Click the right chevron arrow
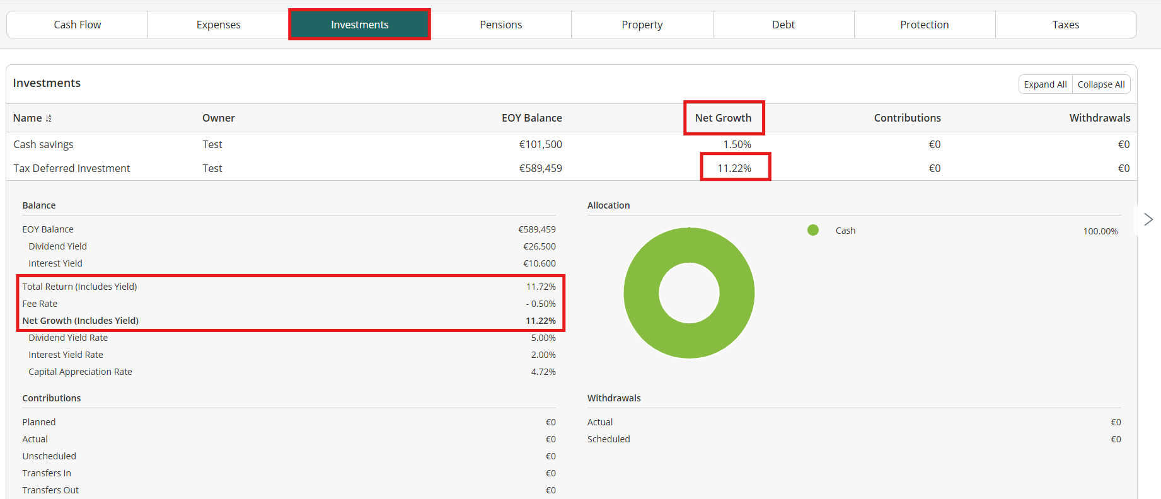This screenshot has width=1161, height=499. 1148,219
